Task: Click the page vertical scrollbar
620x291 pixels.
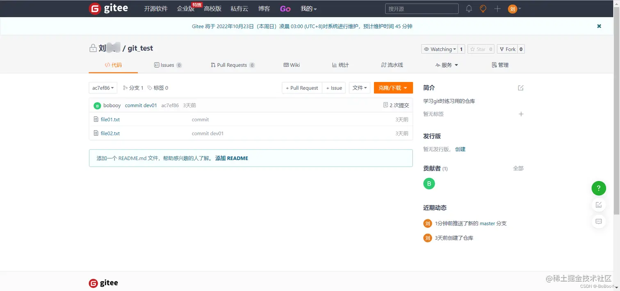Action: tap(617, 111)
